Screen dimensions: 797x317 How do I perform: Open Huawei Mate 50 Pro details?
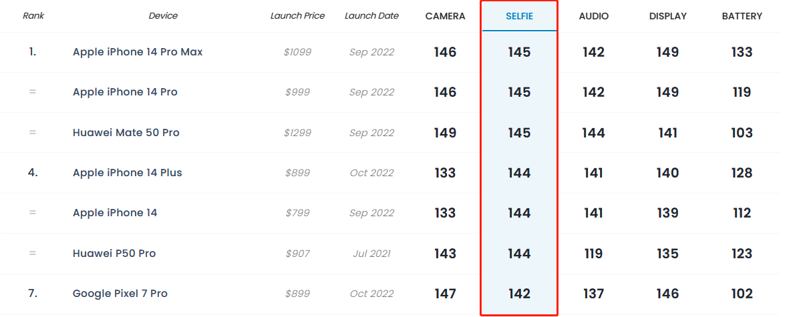tap(126, 133)
